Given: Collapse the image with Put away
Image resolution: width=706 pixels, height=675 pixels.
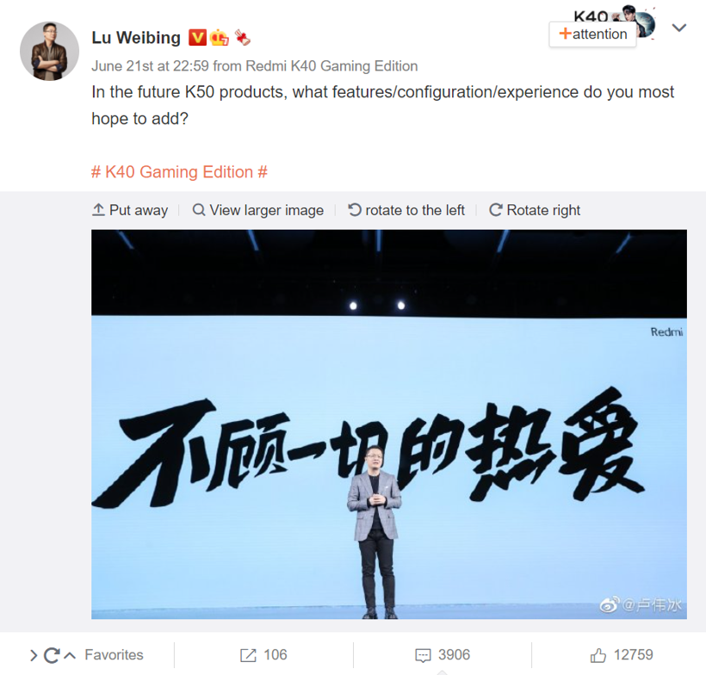Looking at the screenshot, I should (130, 210).
